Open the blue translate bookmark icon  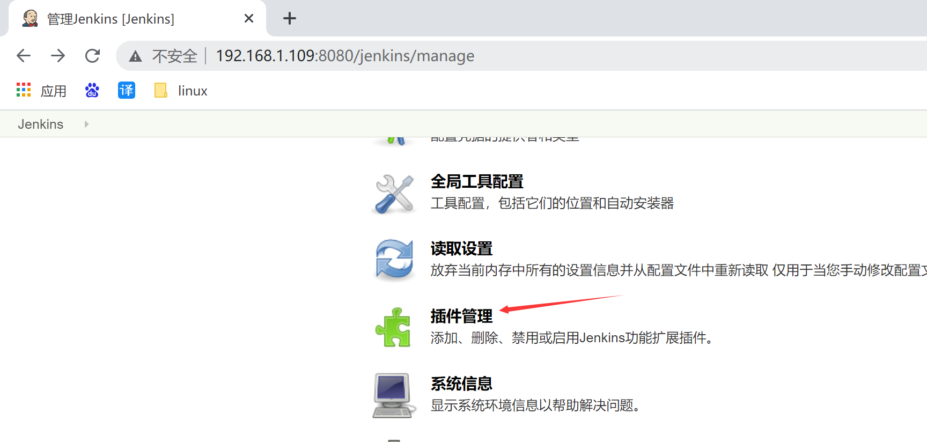click(x=127, y=91)
